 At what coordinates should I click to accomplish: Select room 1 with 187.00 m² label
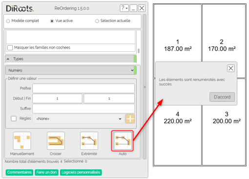[178, 45]
